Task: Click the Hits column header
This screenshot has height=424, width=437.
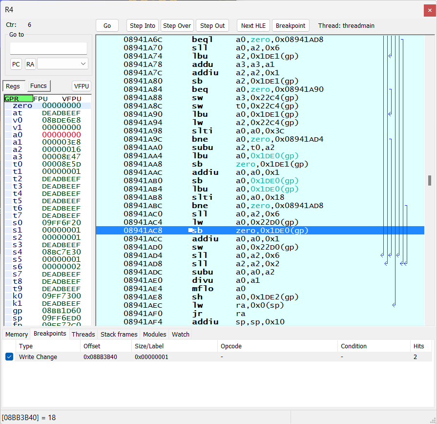Action: (x=421, y=346)
